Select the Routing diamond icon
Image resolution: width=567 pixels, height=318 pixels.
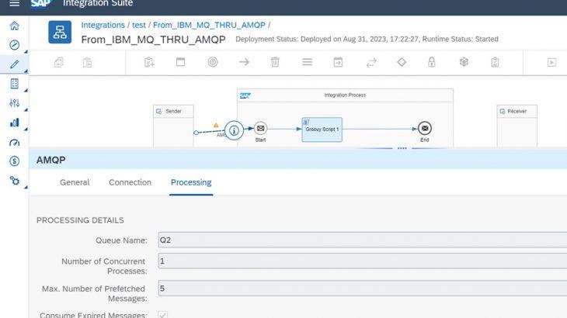402,62
